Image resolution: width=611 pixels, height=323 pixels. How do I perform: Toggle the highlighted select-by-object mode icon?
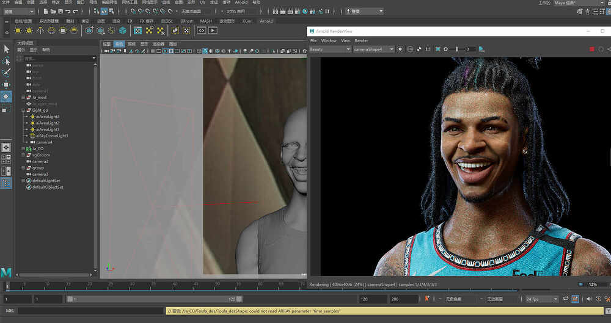(104, 12)
